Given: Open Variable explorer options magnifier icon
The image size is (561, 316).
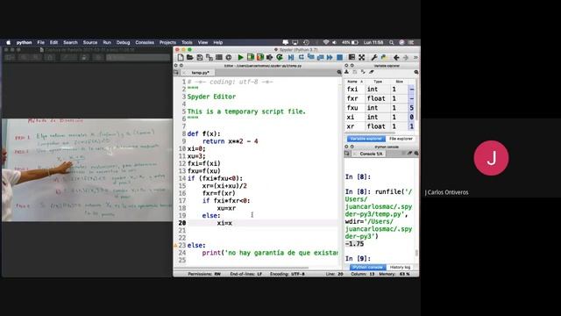Looking at the screenshot, I should (x=416, y=72).
